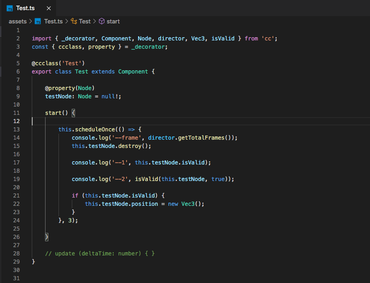
Task: Open the assets breadcrumb folder
Action: click(x=17, y=22)
